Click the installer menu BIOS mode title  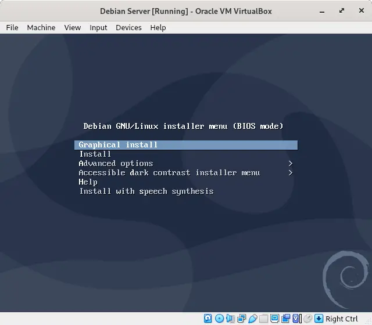pos(184,126)
